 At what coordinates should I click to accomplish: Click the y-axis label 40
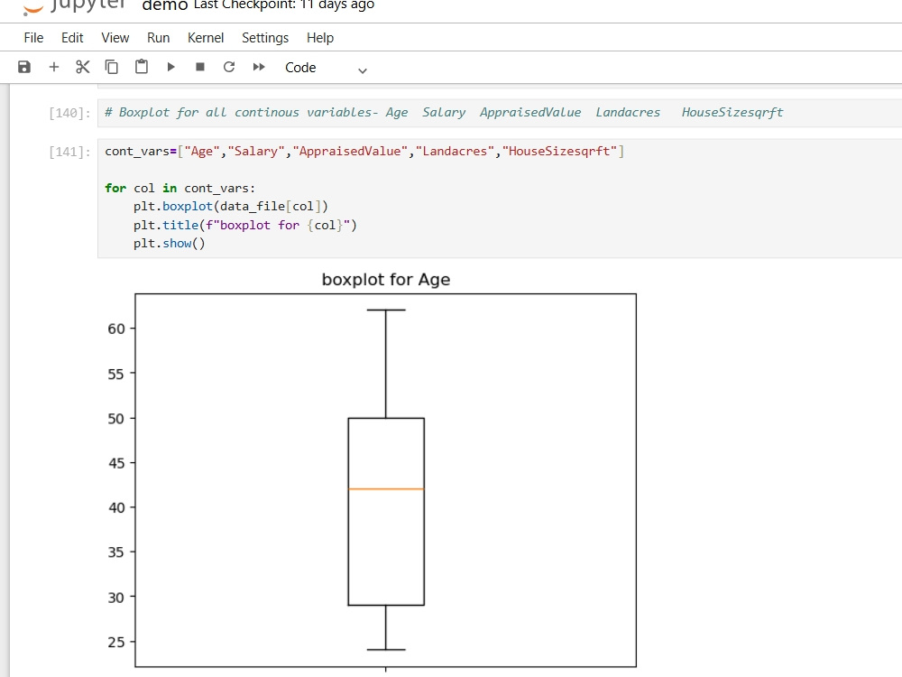(x=116, y=507)
